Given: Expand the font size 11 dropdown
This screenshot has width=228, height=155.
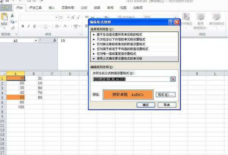Looking at the screenshot, I should coord(68,17).
